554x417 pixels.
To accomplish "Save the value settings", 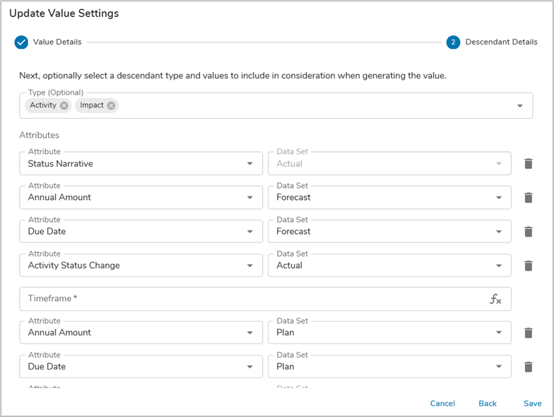I will point(533,404).
